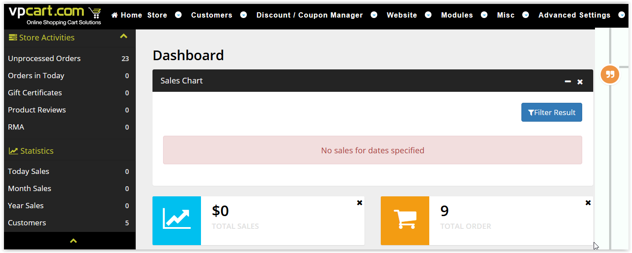Image resolution: width=632 pixels, height=253 pixels.
Task: Click the blue Total Sales chart icon
Action: pos(177,220)
